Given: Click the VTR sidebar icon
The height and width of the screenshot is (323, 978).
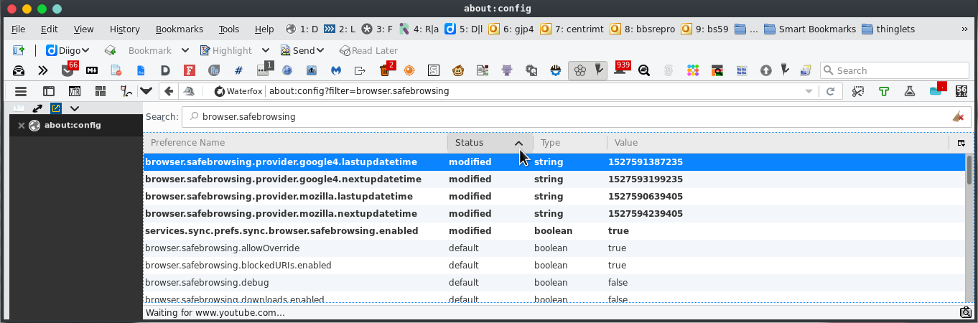Looking at the screenshot, I should pos(75,91).
